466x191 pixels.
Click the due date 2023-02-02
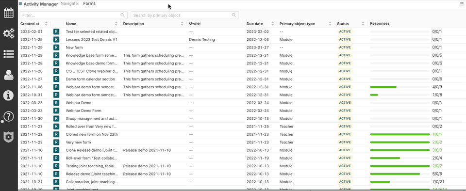258,32
